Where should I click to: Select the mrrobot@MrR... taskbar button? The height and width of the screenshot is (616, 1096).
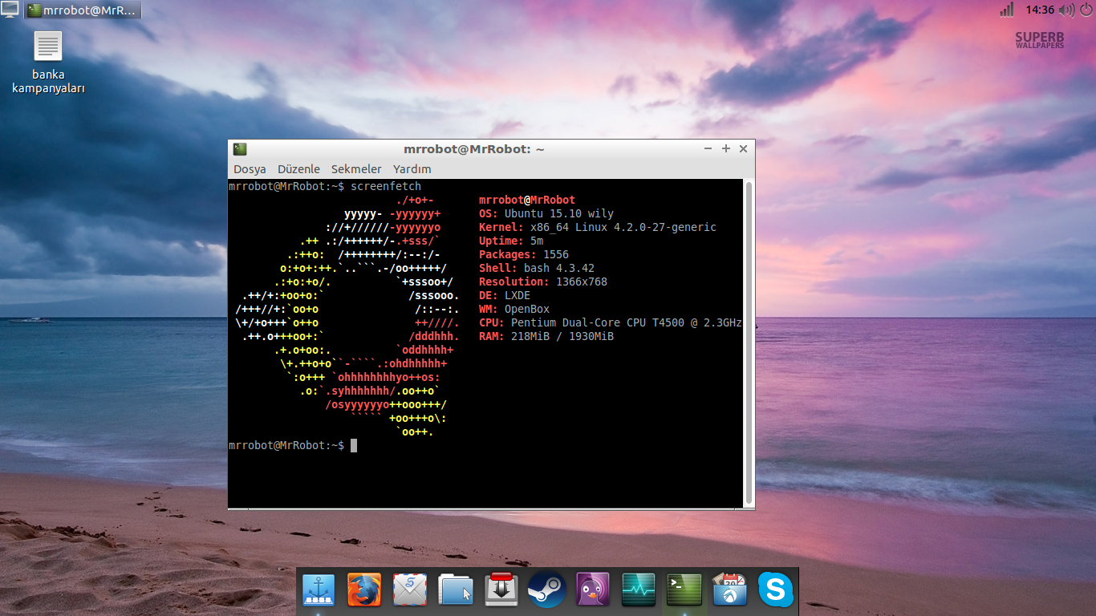point(82,10)
